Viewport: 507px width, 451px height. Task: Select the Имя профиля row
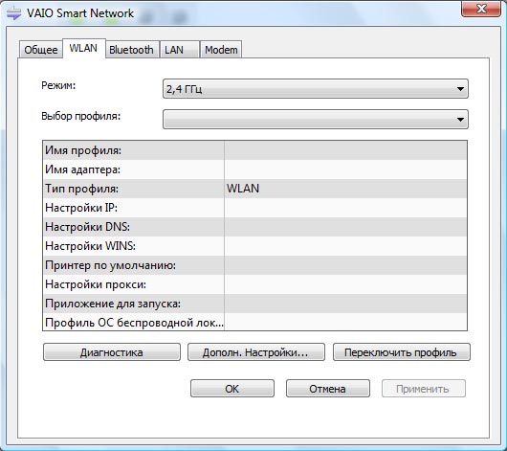coord(254,150)
